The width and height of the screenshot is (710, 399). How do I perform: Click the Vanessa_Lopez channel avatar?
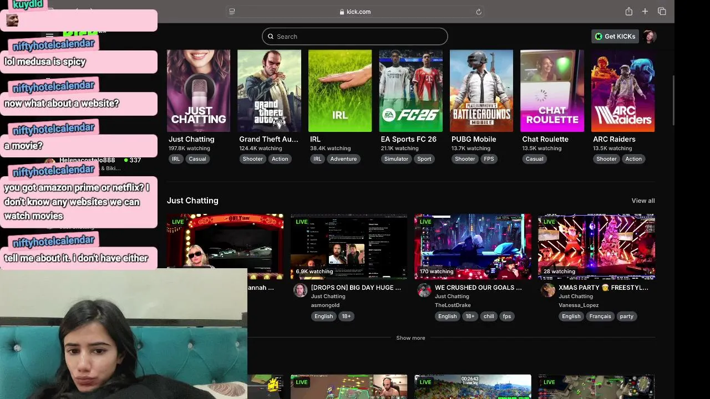pyautogui.click(x=547, y=290)
